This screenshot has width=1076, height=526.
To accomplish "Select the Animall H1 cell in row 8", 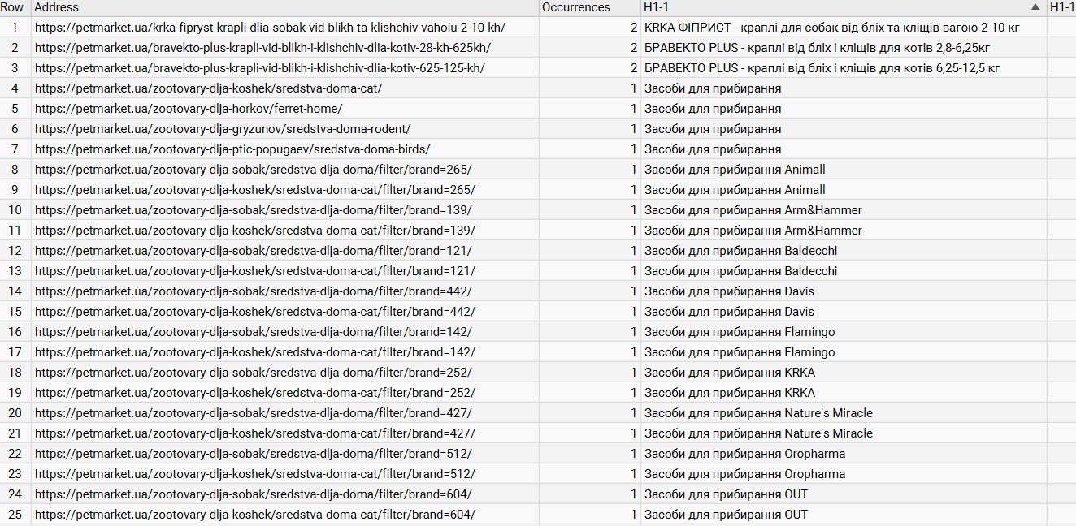I will pyautogui.click(x=844, y=169).
